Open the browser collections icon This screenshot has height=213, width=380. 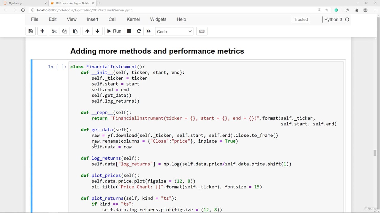pos(356,10)
